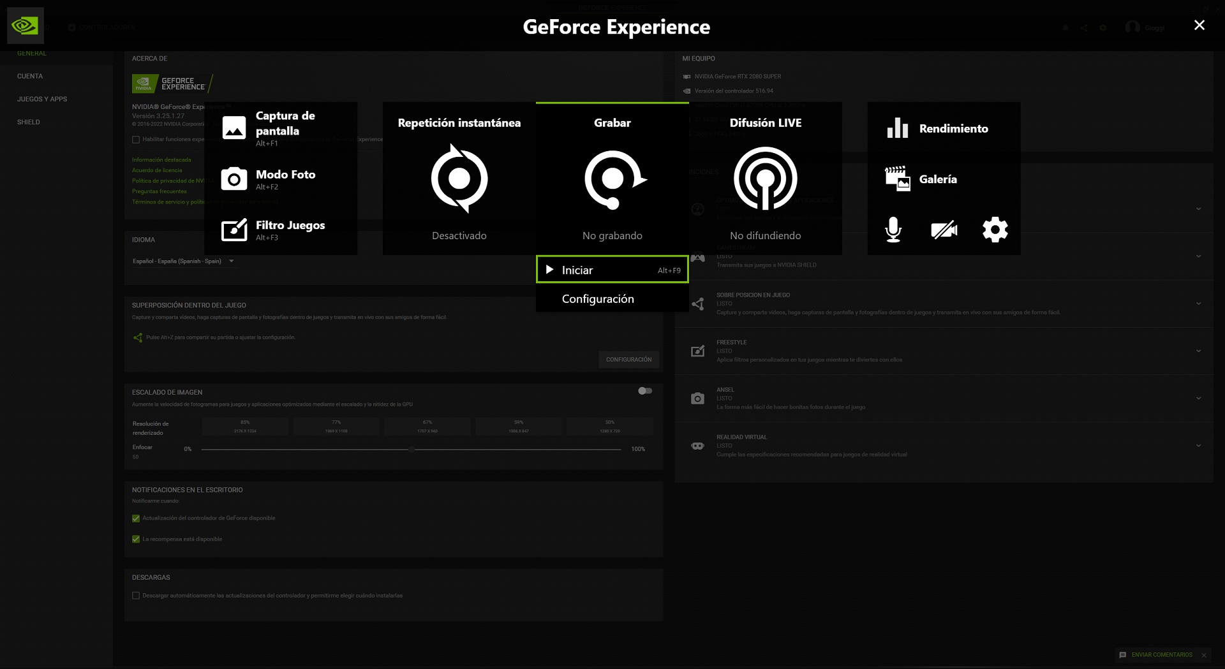This screenshot has width=1225, height=669.
Task: Open settings gear in background top bar
Action: 1103,27
